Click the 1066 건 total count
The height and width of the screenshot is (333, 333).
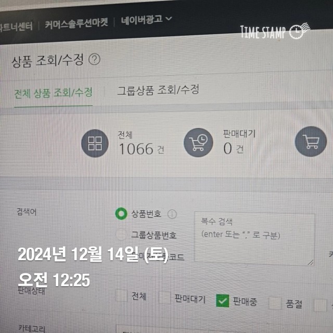pyautogui.click(x=142, y=149)
